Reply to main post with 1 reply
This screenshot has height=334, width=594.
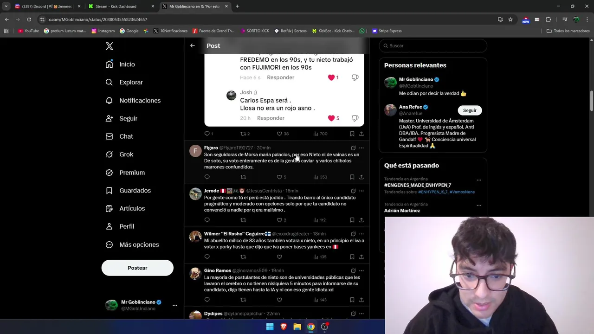pyautogui.click(x=208, y=134)
